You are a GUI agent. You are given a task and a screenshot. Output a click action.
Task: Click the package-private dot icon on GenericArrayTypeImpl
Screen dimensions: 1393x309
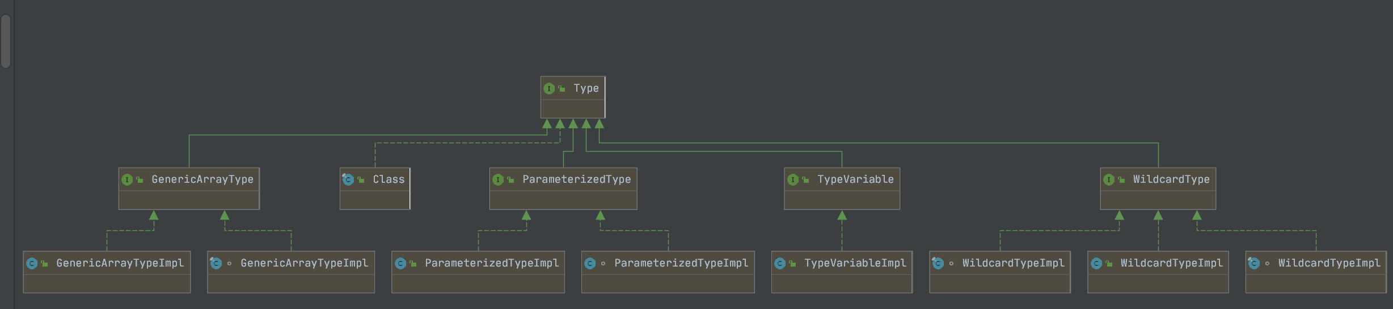coord(229,263)
